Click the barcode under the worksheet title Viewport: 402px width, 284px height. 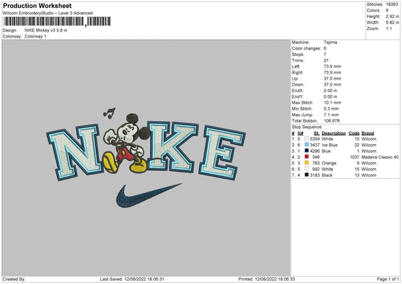[x=57, y=21]
